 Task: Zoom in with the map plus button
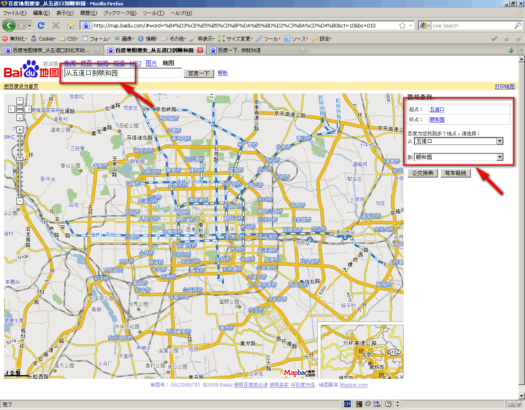click(x=20, y=130)
